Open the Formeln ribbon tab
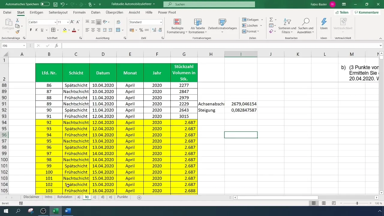384x216 pixels. point(79,12)
